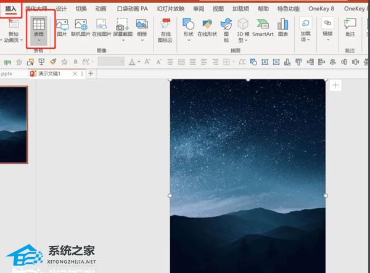370x273 pixels.
Task: Open the 加载项 add-ins dropdown
Action: click(305, 38)
